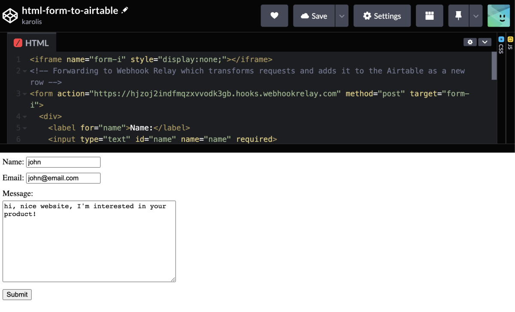Click the pin icon in the toolbar
This screenshot has width=515, height=312.
click(458, 15)
